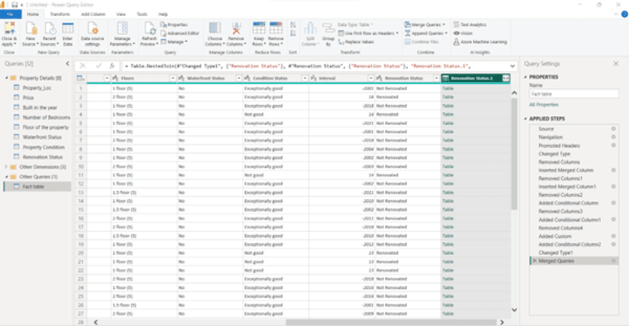Open the Condition Status column filter dropdown
Viewport: 629px width, 326px height.
(x=305, y=78)
